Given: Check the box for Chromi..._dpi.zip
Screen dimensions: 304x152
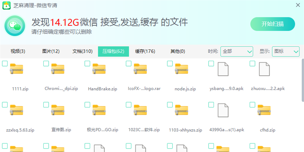Looking at the screenshot, I should (46, 63).
